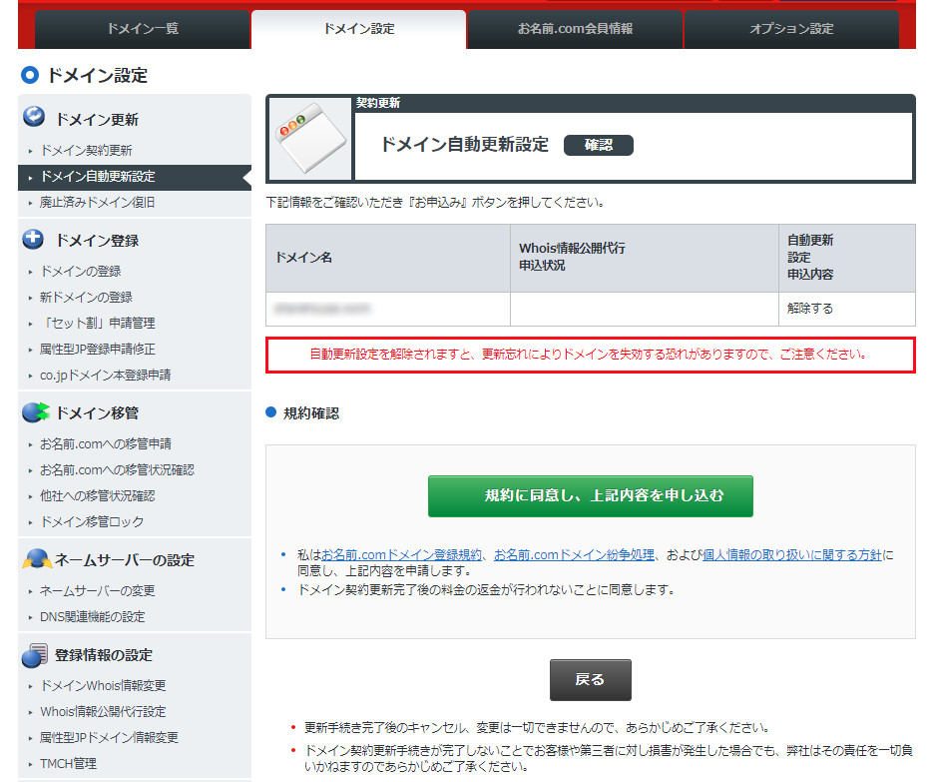Image resolution: width=938 pixels, height=782 pixels.
Task: Open お名前.comドメイン紛争処理 link
Action: coord(574,554)
